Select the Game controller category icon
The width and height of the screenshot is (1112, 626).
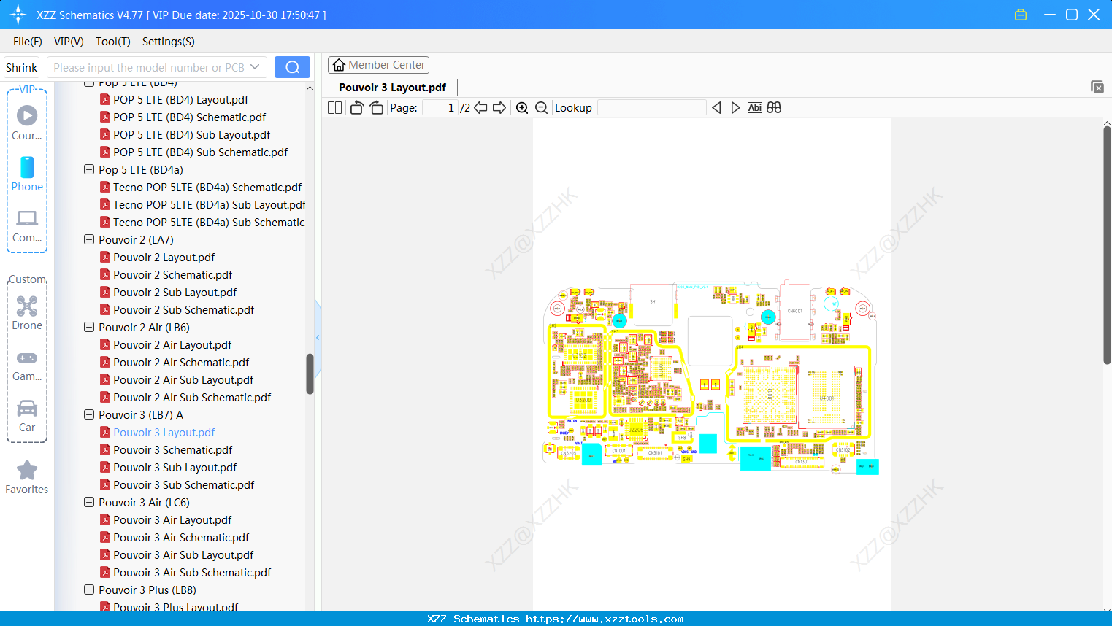[x=26, y=358]
